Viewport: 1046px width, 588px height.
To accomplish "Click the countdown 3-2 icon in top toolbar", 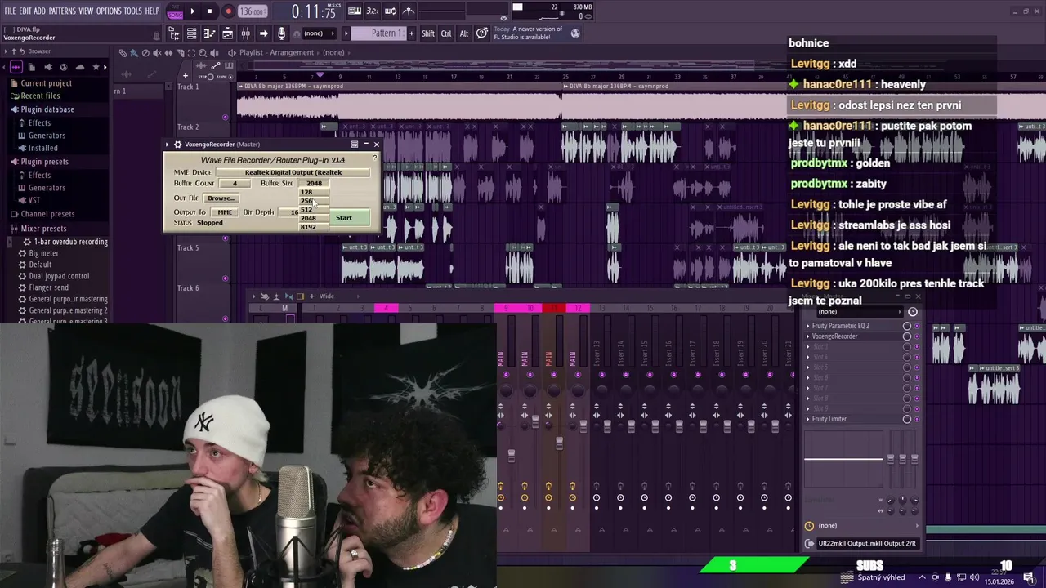I will point(373,11).
